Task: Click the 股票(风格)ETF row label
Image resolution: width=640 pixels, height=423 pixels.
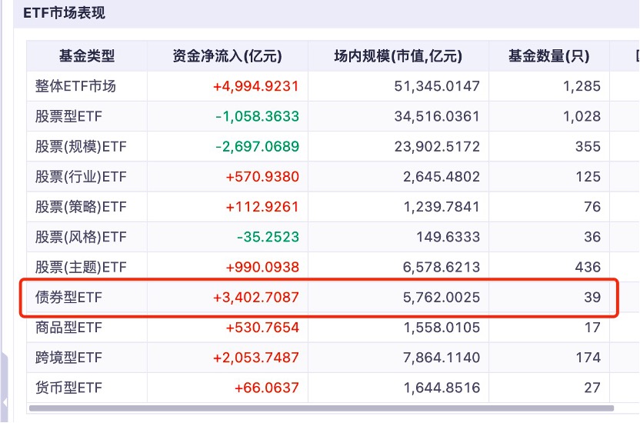Action: [x=81, y=237]
